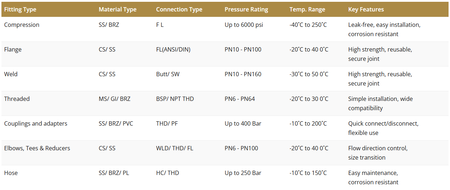450x190 pixels.
Task: Click the Key Features column header
Action: (366, 9)
